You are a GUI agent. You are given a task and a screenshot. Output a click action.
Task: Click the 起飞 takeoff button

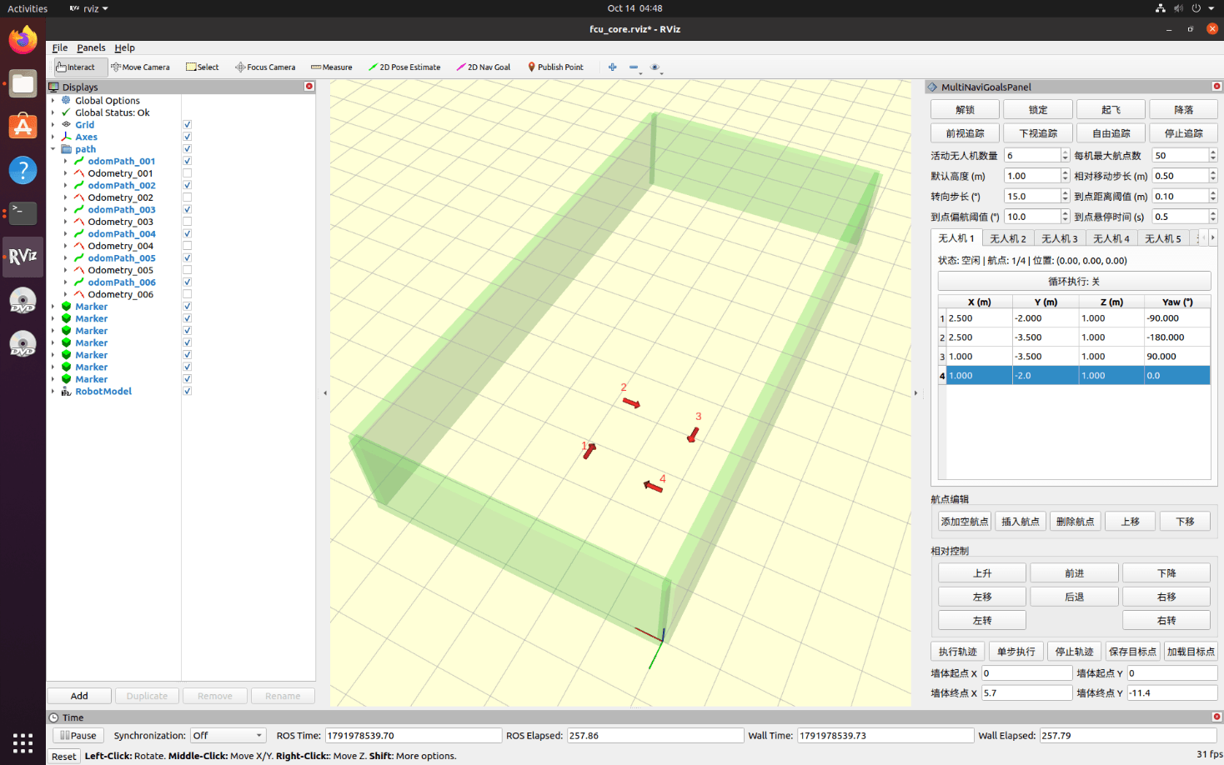[x=1111, y=110]
